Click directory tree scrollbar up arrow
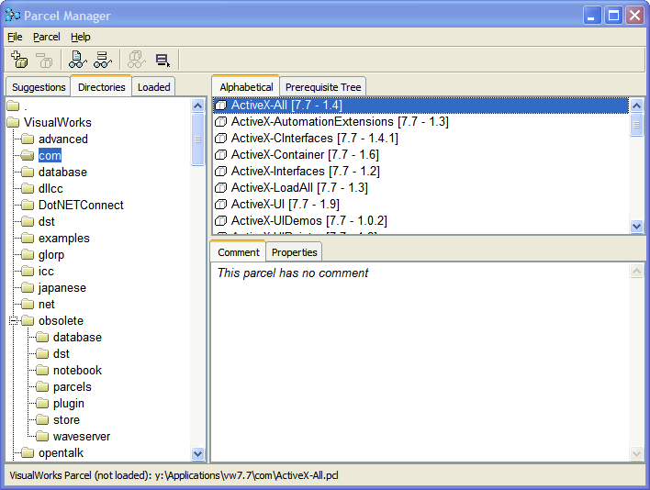Viewport: 650px width, 490px height. tap(197, 106)
